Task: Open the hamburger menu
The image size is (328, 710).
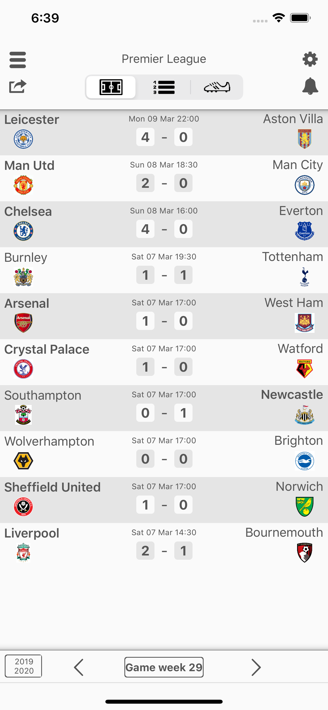Action: click(18, 59)
